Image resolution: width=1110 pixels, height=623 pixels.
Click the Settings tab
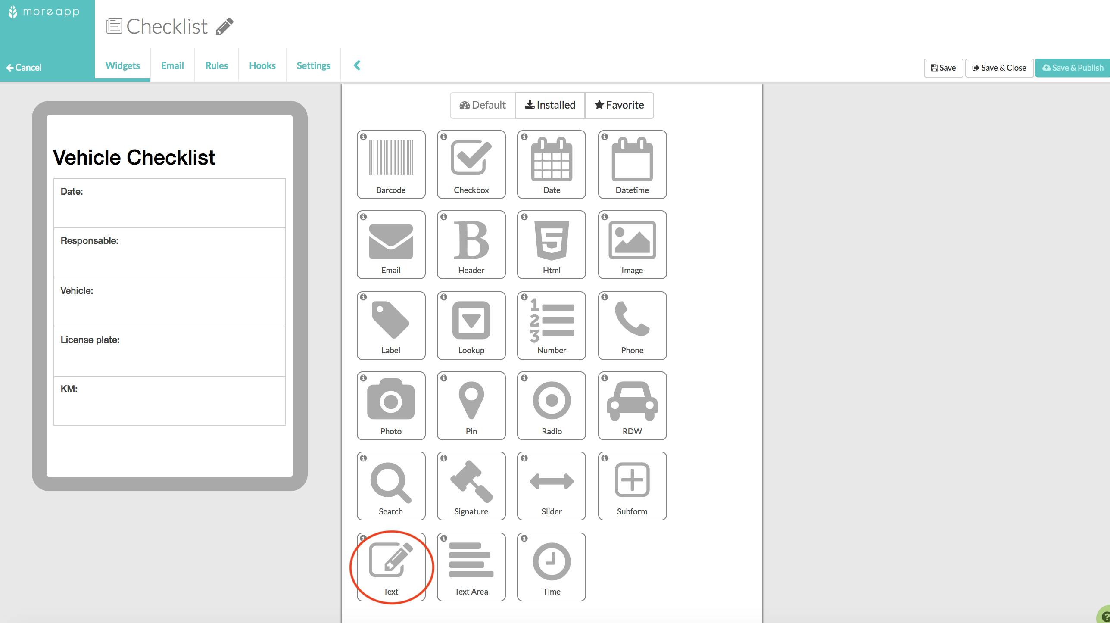point(313,65)
